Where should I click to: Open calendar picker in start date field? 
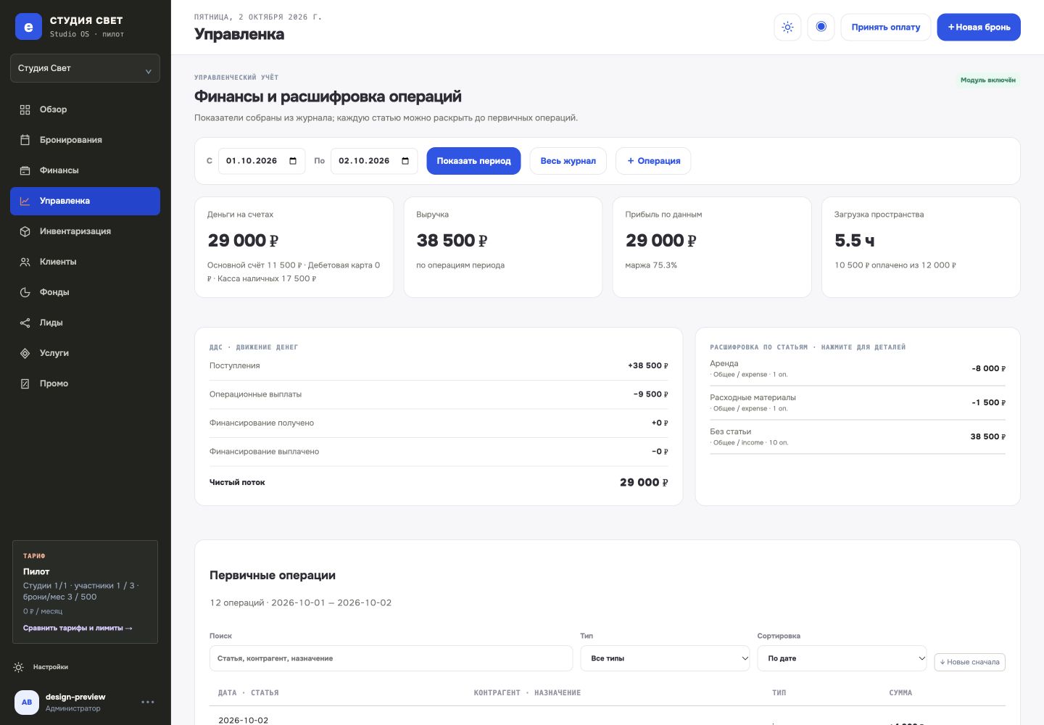click(293, 161)
